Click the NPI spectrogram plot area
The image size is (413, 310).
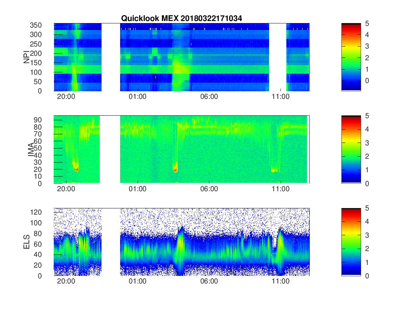click(182, 57)
